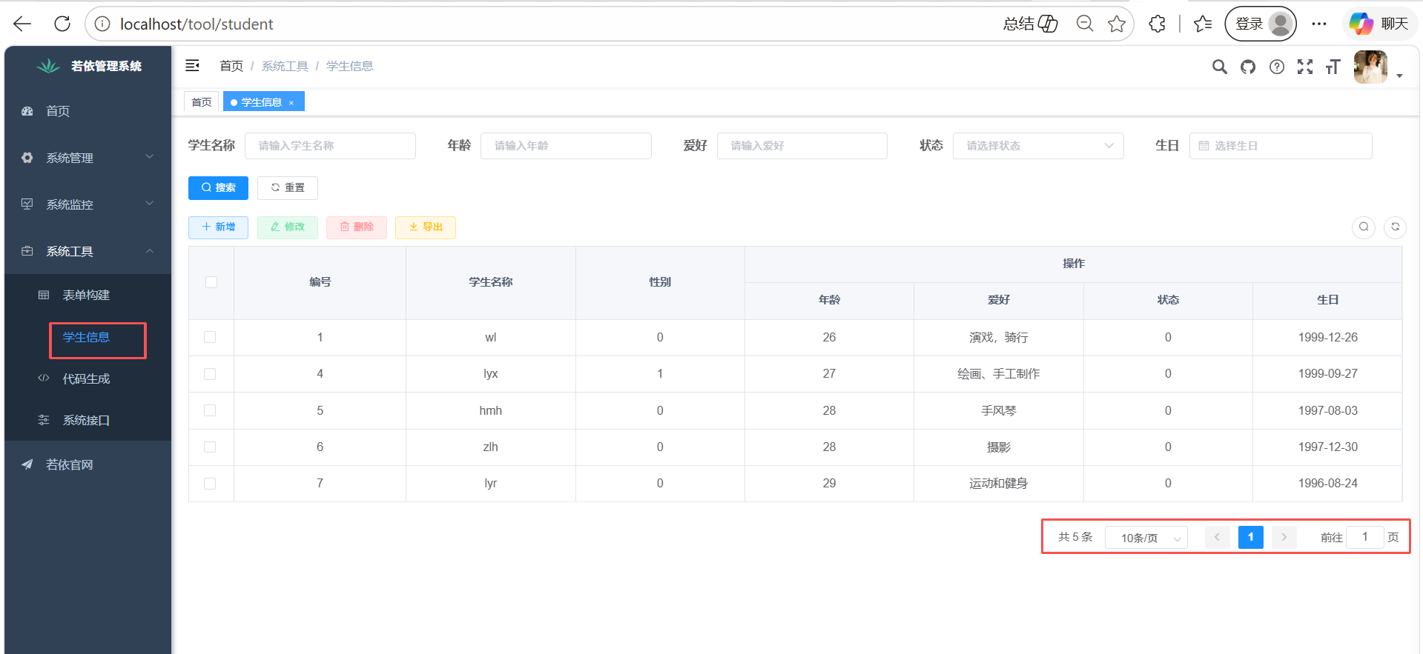Open the avatar dropdown caret
Viewport: 1423px width, 654px height.
[x=1399, y=76]
